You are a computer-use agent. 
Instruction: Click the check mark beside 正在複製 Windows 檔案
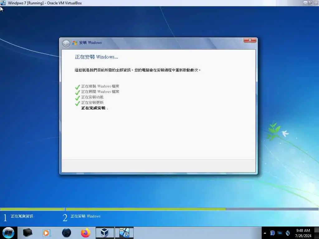(x=77, y=87)
